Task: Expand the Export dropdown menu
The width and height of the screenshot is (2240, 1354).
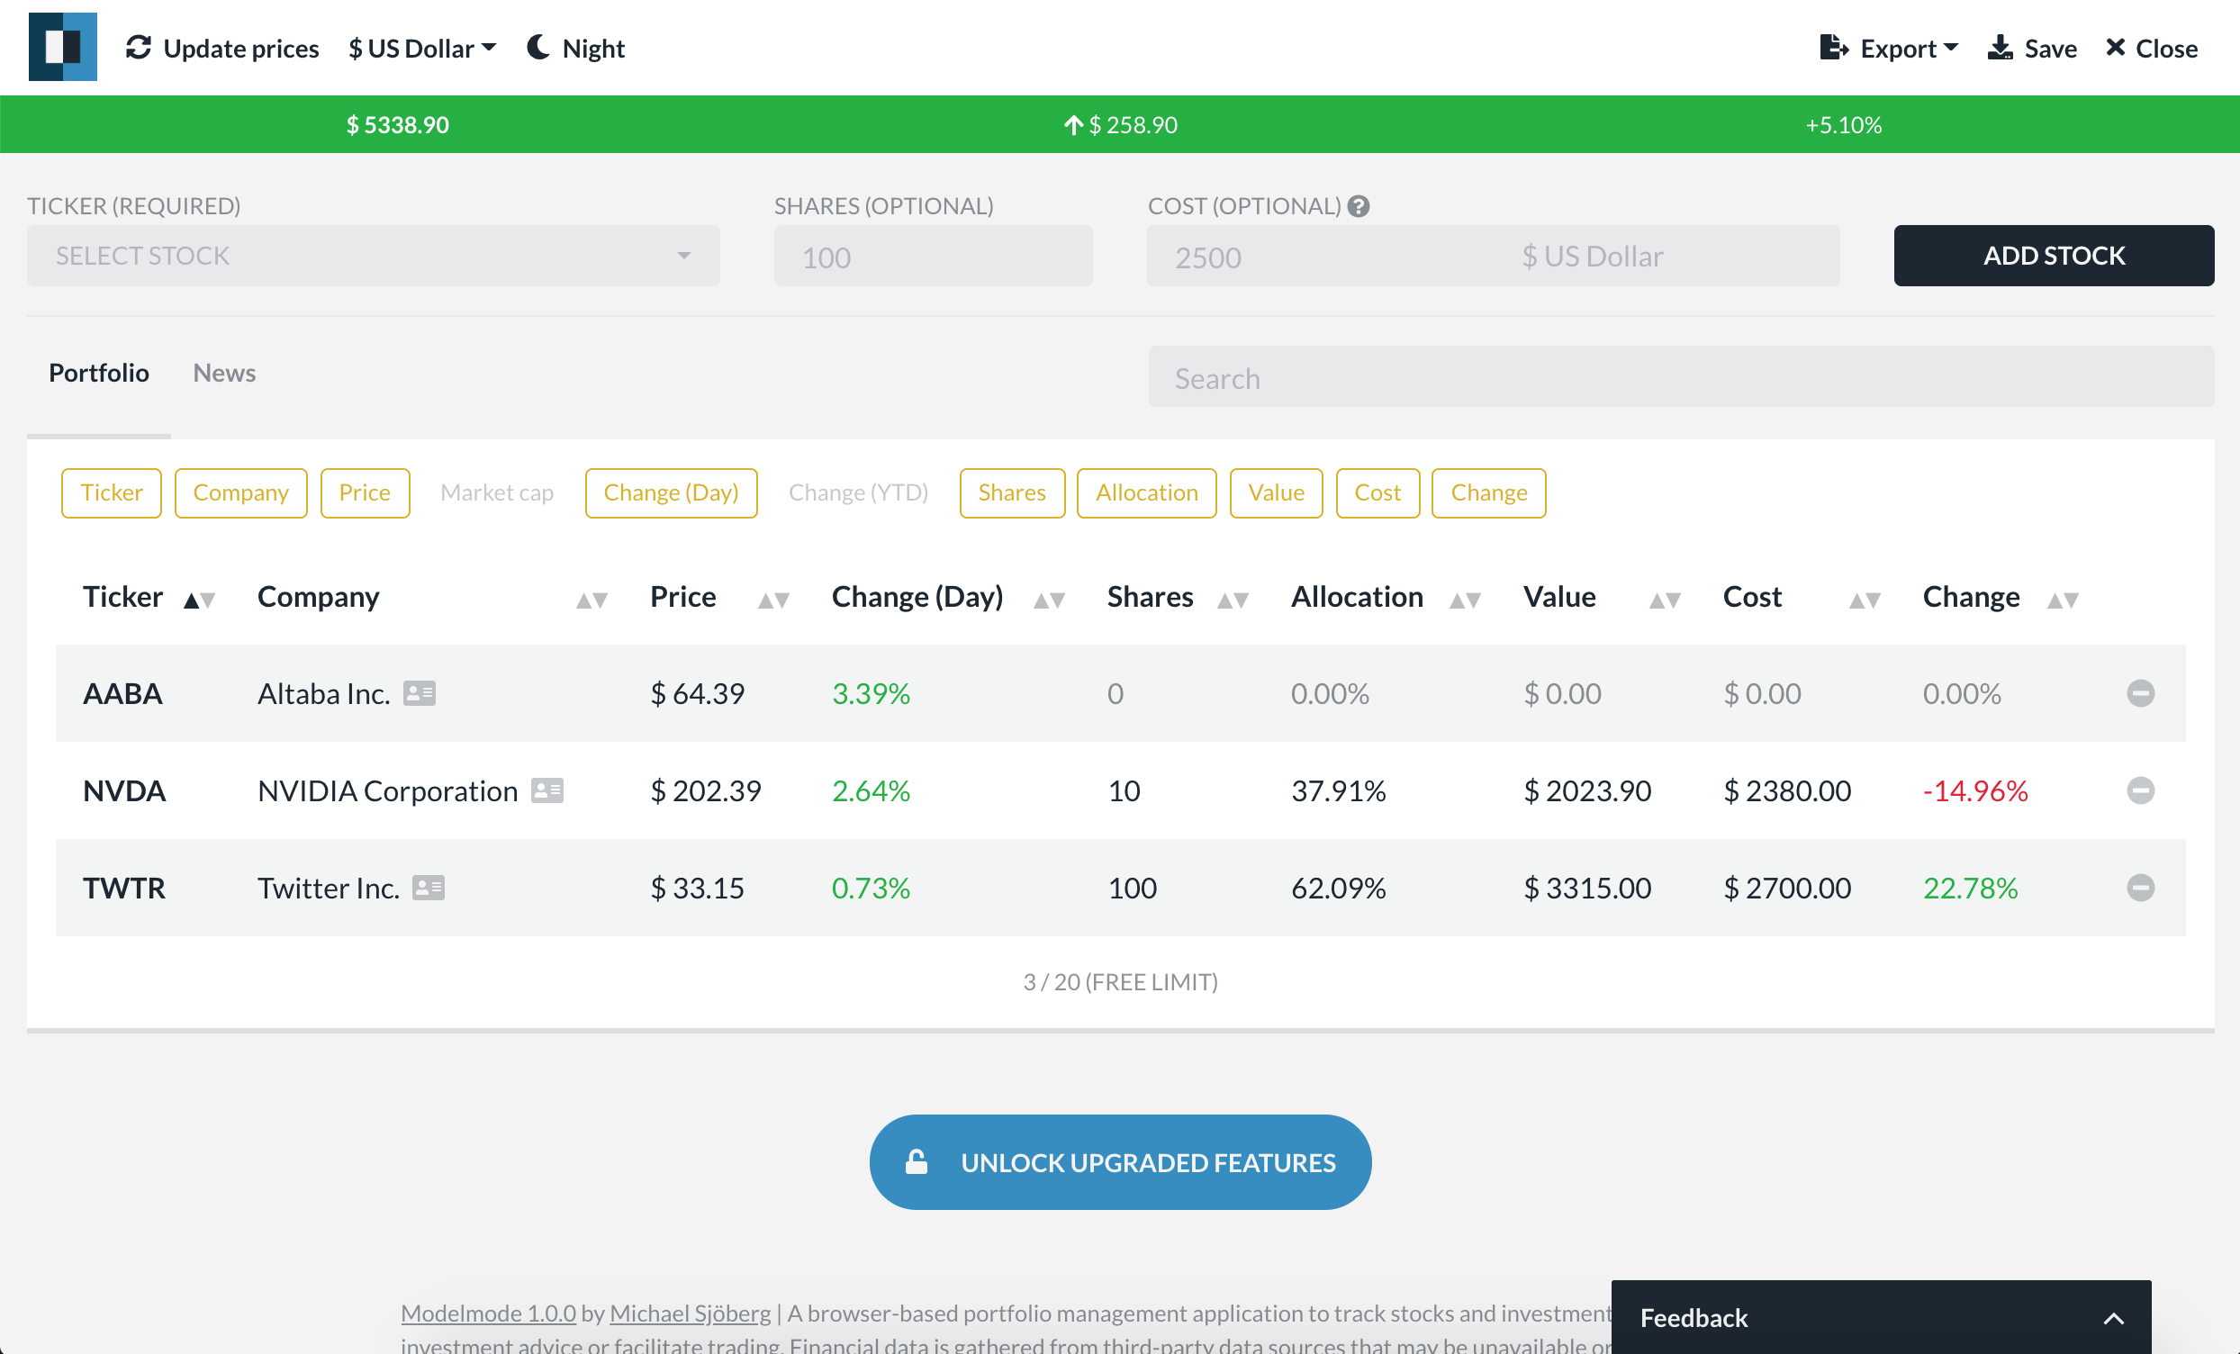Action: [1889, 48]
